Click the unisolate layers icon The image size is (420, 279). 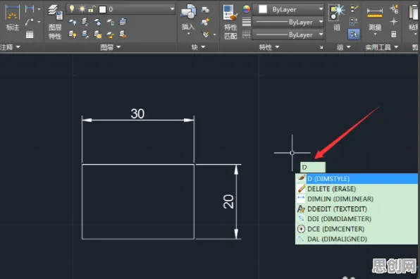[x=85, y=35]
